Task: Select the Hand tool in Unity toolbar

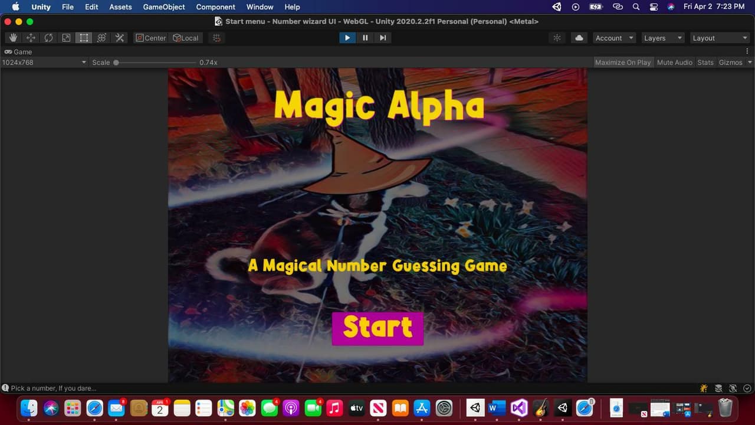Action: click(13, 38)
